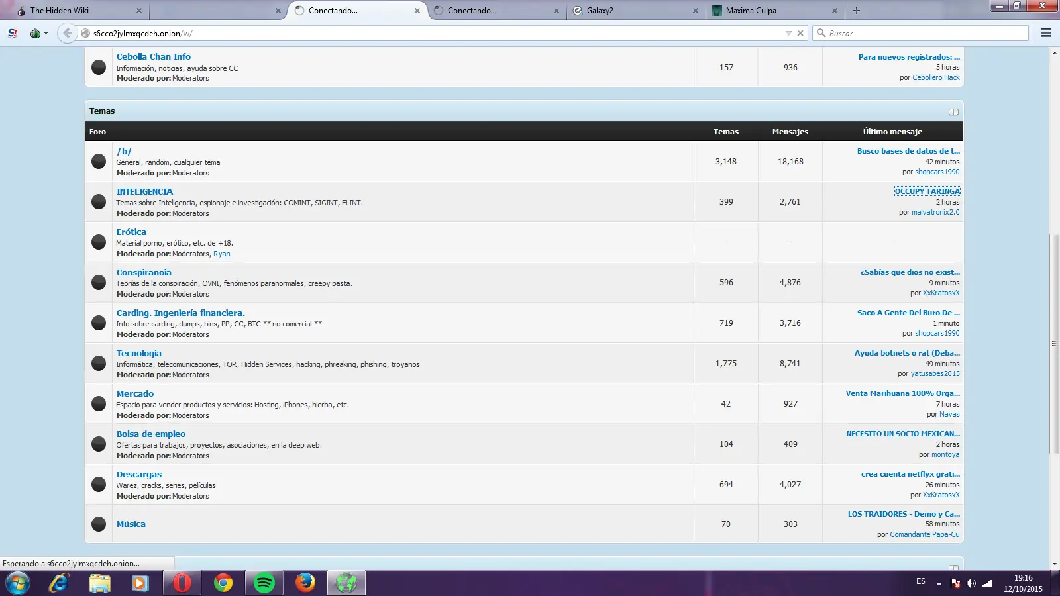This screenshot has height=596, width=1060.
Task: Open a new tab with the plus button
Action: click(857, 11)
